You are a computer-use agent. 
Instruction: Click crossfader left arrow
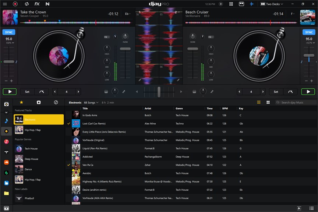tap(137, 92)
